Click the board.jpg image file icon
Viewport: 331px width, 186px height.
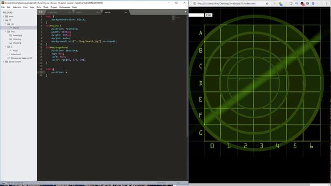[x=10, y=35]
